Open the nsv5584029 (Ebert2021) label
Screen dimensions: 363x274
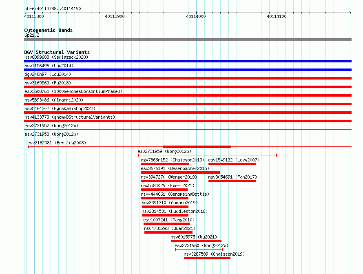[x=168, y=186]
